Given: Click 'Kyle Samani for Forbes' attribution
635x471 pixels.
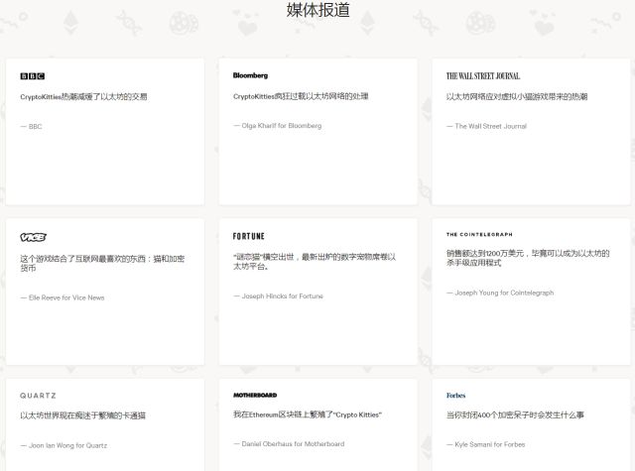Looking at the screenshot, I should click(x=489, y=444).
